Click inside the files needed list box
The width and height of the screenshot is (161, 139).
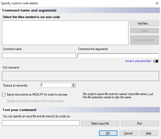(65, 33)
